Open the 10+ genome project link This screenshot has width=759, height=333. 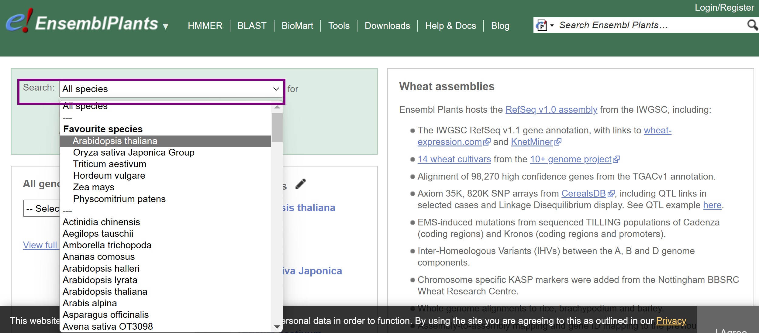(x=575, y=159)
